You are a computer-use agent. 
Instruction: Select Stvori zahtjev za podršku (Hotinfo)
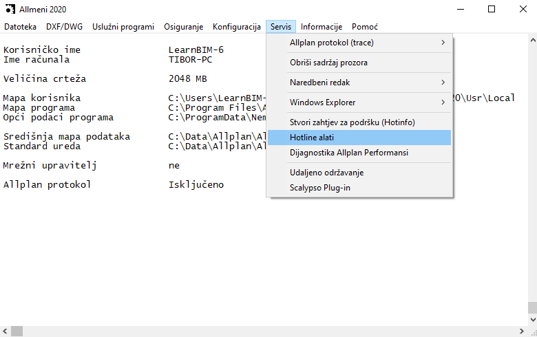pyautogui.click(x=359, y=122)
